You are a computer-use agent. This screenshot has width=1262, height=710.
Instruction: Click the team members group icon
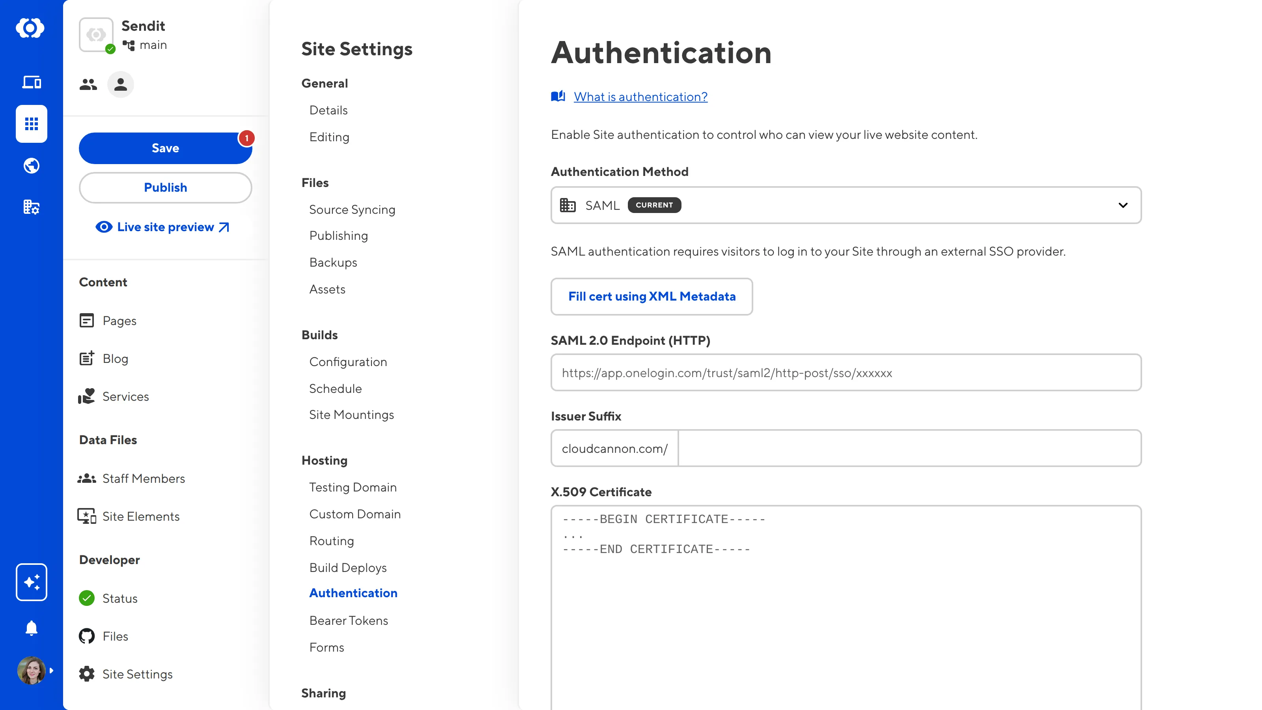(88, 85)
